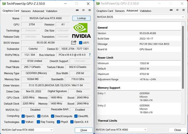Select Graphics Card tab in left window
Viewport: 188px width, 134px height.
(x=11, y=11)
